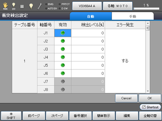Toggle J6 axis enabled green lamp
Viewport: 162px width, 121px height.
63,73
